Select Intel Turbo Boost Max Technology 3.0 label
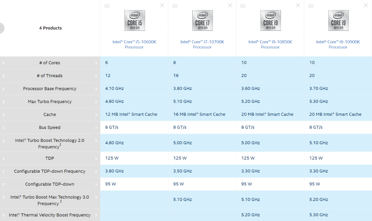Viewport: 372px width, 221px height. coord(50,200)
